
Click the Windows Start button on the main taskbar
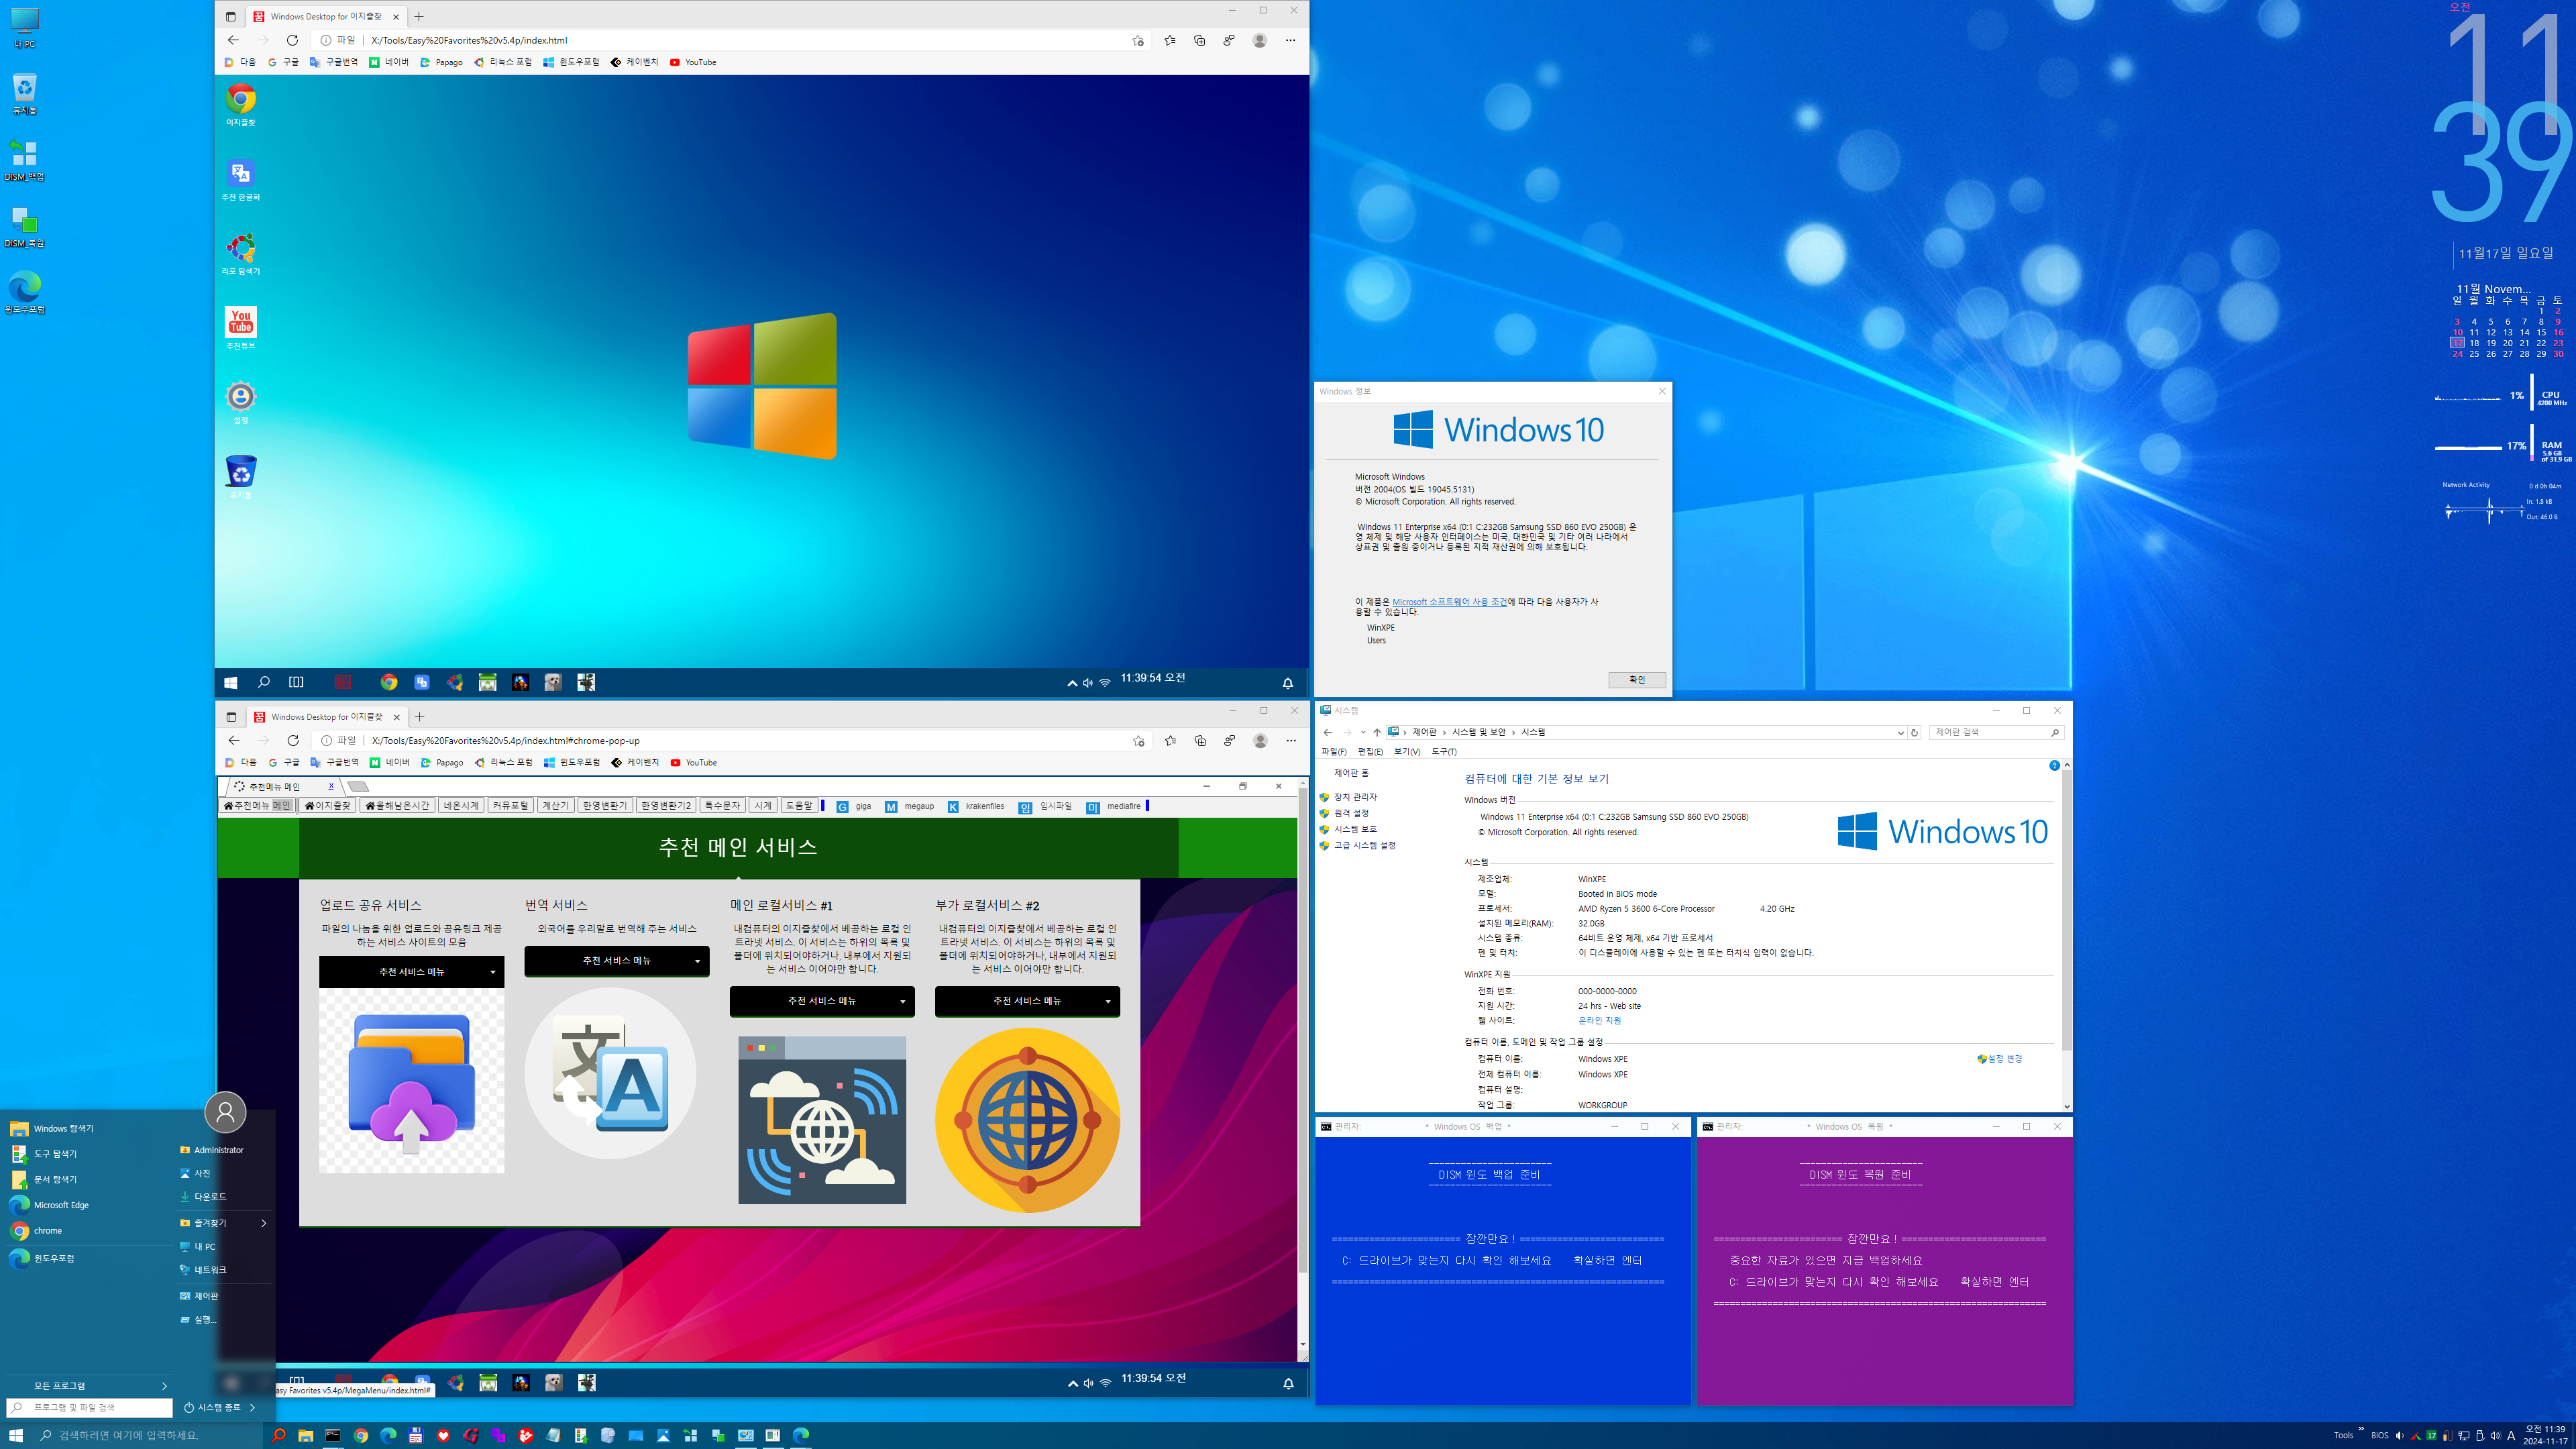pos(15,1435)
